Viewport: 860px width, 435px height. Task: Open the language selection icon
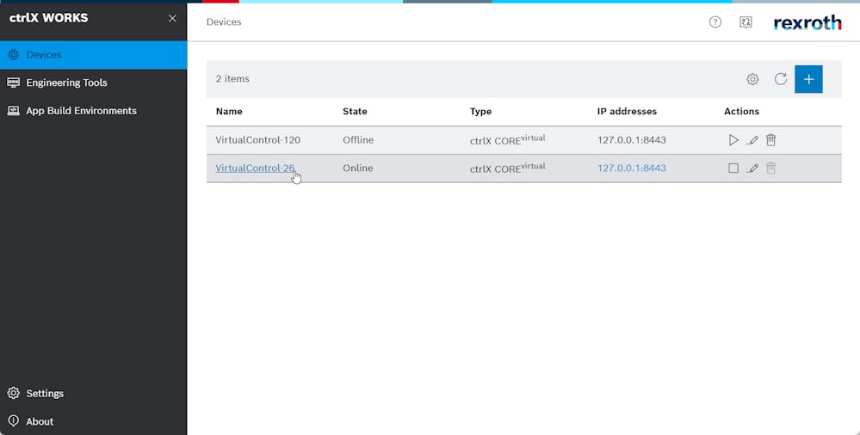[746, 21]
